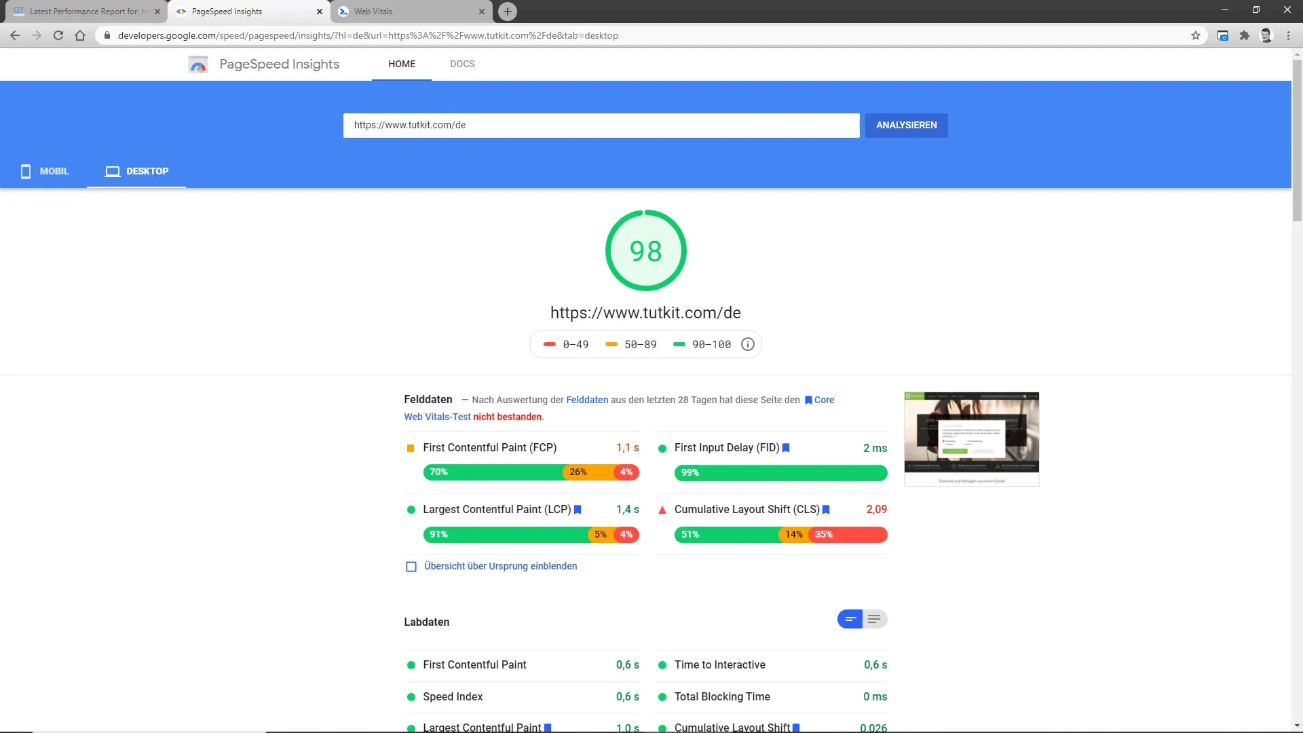Click mobile phone icon in MOBIL tab
This screenshot has height=733, width=1303.
point(26,172)
